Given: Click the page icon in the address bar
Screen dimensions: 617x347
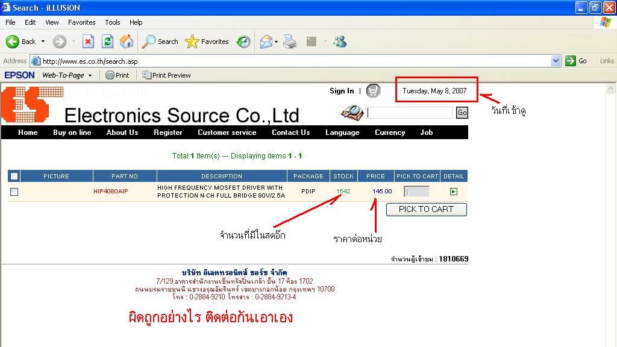Looking at the screenshot, I should pyautogui.click(x=36, y=61).
